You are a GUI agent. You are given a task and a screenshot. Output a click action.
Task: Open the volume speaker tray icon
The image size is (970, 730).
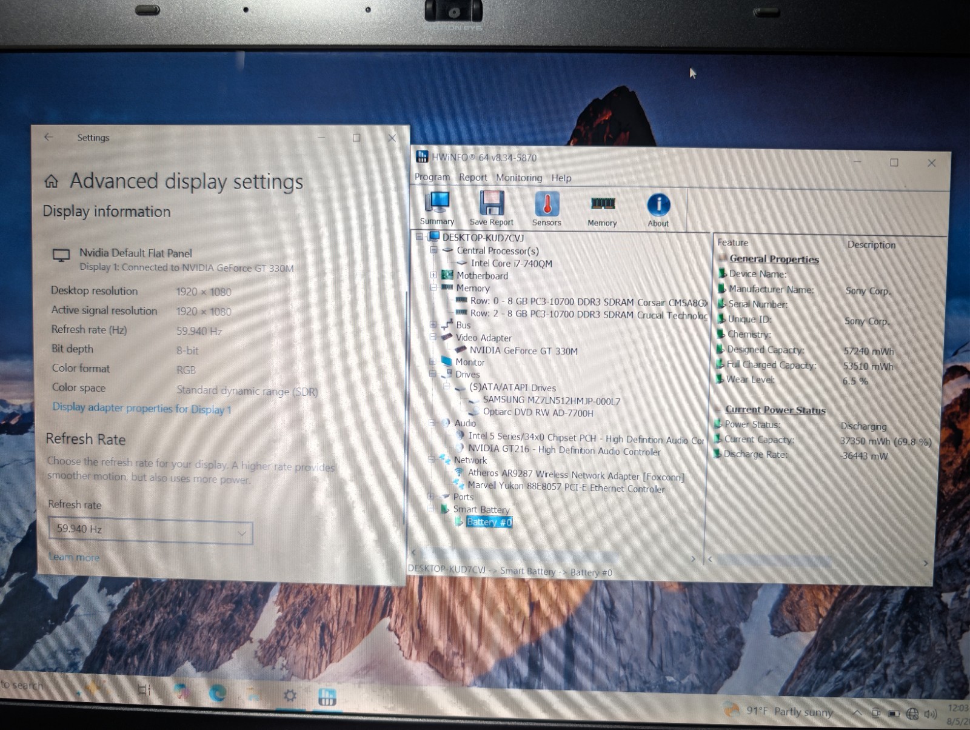point(931,714)
